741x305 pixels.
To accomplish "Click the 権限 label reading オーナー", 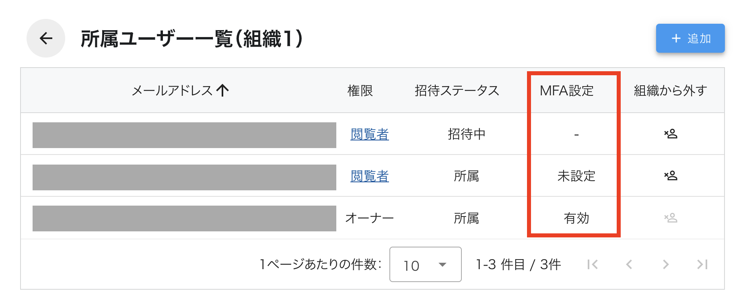I will pos(370,218).
